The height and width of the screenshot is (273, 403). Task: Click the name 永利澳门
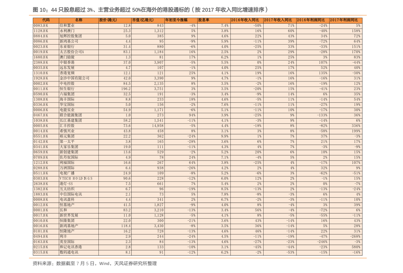click(x=67, y=31)
